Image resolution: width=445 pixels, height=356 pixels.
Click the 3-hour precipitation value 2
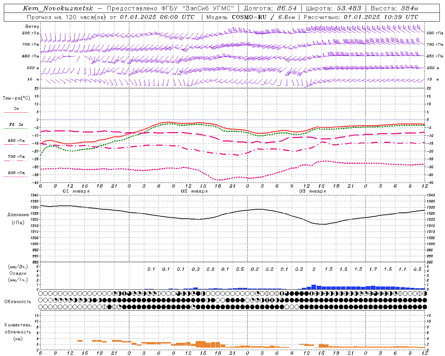pos(314,269)
